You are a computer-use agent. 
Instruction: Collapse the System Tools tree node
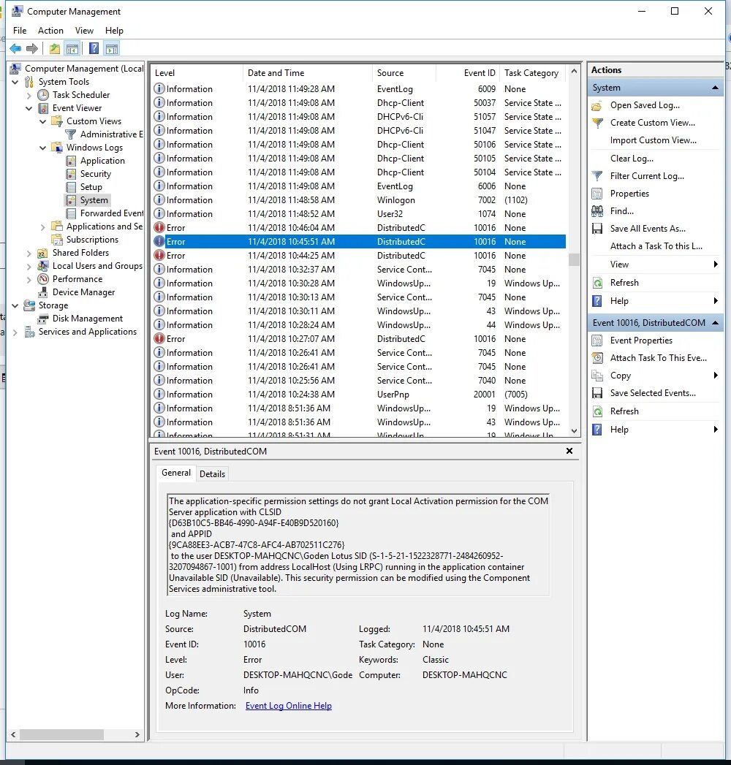15,82
